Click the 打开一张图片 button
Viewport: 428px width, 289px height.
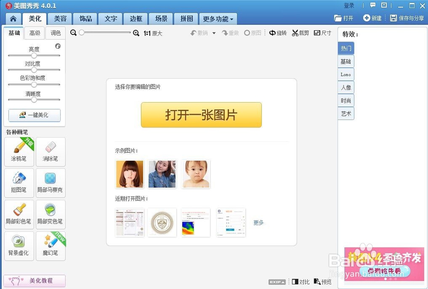(x=201, y=115)
